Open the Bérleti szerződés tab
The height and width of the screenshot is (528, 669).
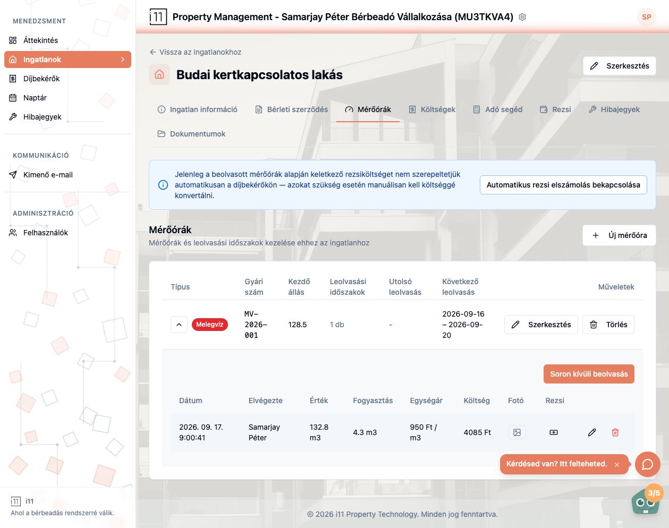point(291,109)
